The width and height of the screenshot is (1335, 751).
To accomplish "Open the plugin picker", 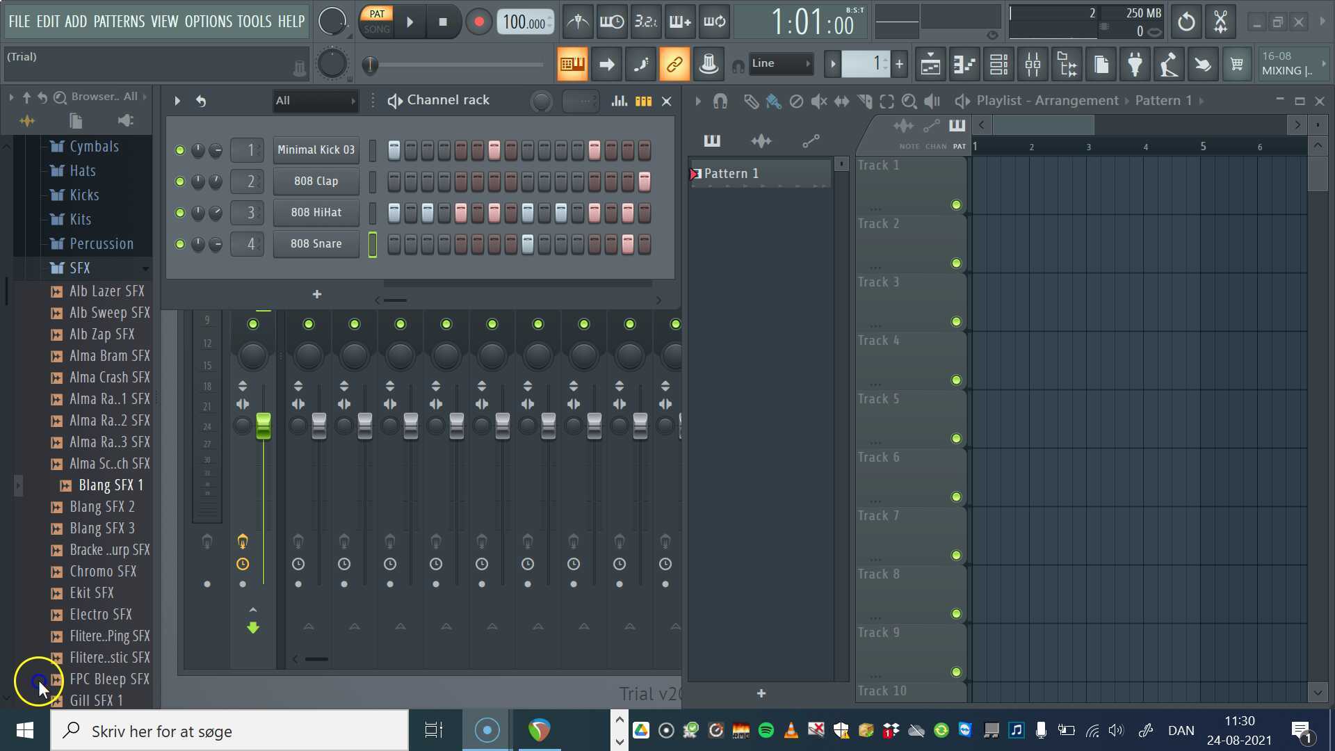I will coord(1135,64).
